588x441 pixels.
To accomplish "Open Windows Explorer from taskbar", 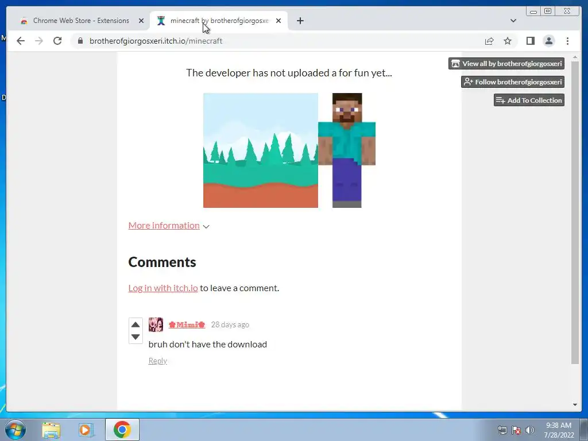I will coord(51,430).
